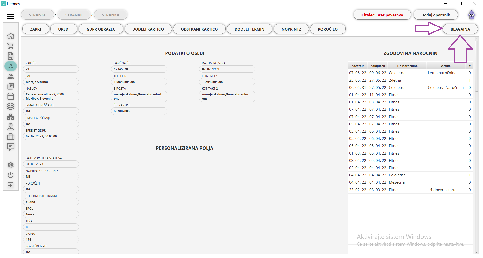
Task: Select the 2-letna subscription row
Action: click(411, 80)
